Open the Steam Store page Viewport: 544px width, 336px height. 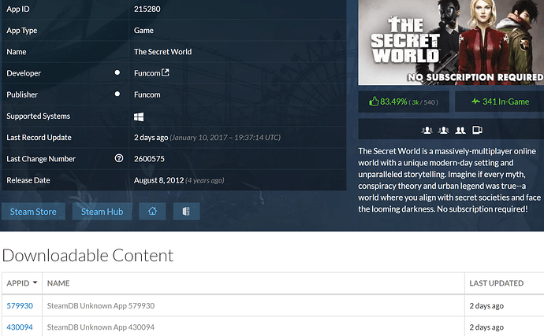(x=33, y=212)
